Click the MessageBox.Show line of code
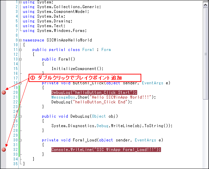The height and width of the screenshot is (169, 209). [x=103, y=97]
